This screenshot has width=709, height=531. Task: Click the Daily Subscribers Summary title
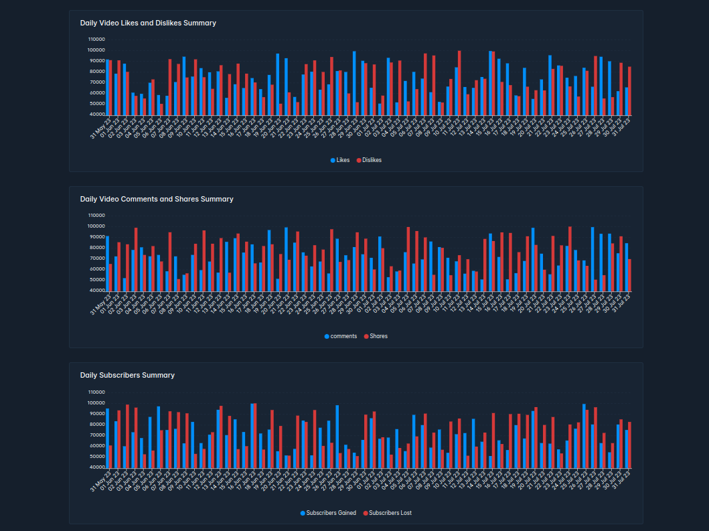coord(127,375)
